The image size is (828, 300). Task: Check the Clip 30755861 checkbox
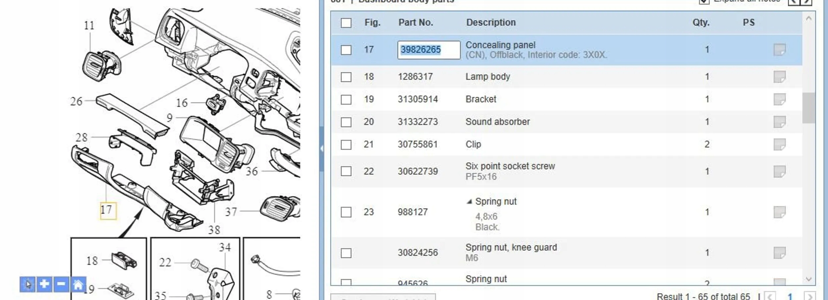pos(346,144)
